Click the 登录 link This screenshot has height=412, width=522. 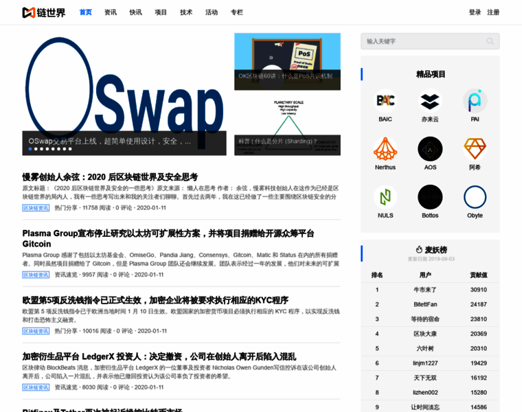click(475, 12)
